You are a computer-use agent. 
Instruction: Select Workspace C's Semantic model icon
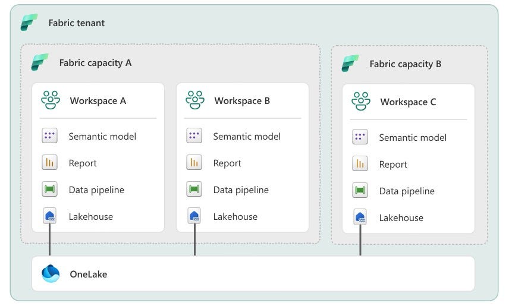click(360, 137)
